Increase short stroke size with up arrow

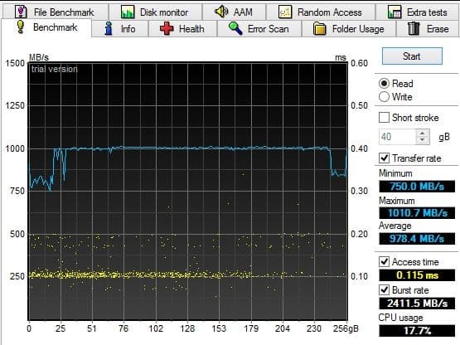tap(422, 134)
